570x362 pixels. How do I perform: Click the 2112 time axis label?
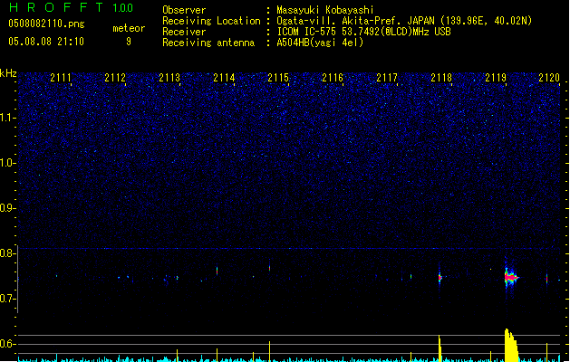(115, 78)
